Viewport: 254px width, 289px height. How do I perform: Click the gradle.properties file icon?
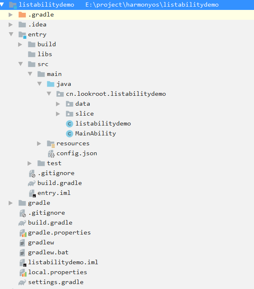[x=22, y=232]
